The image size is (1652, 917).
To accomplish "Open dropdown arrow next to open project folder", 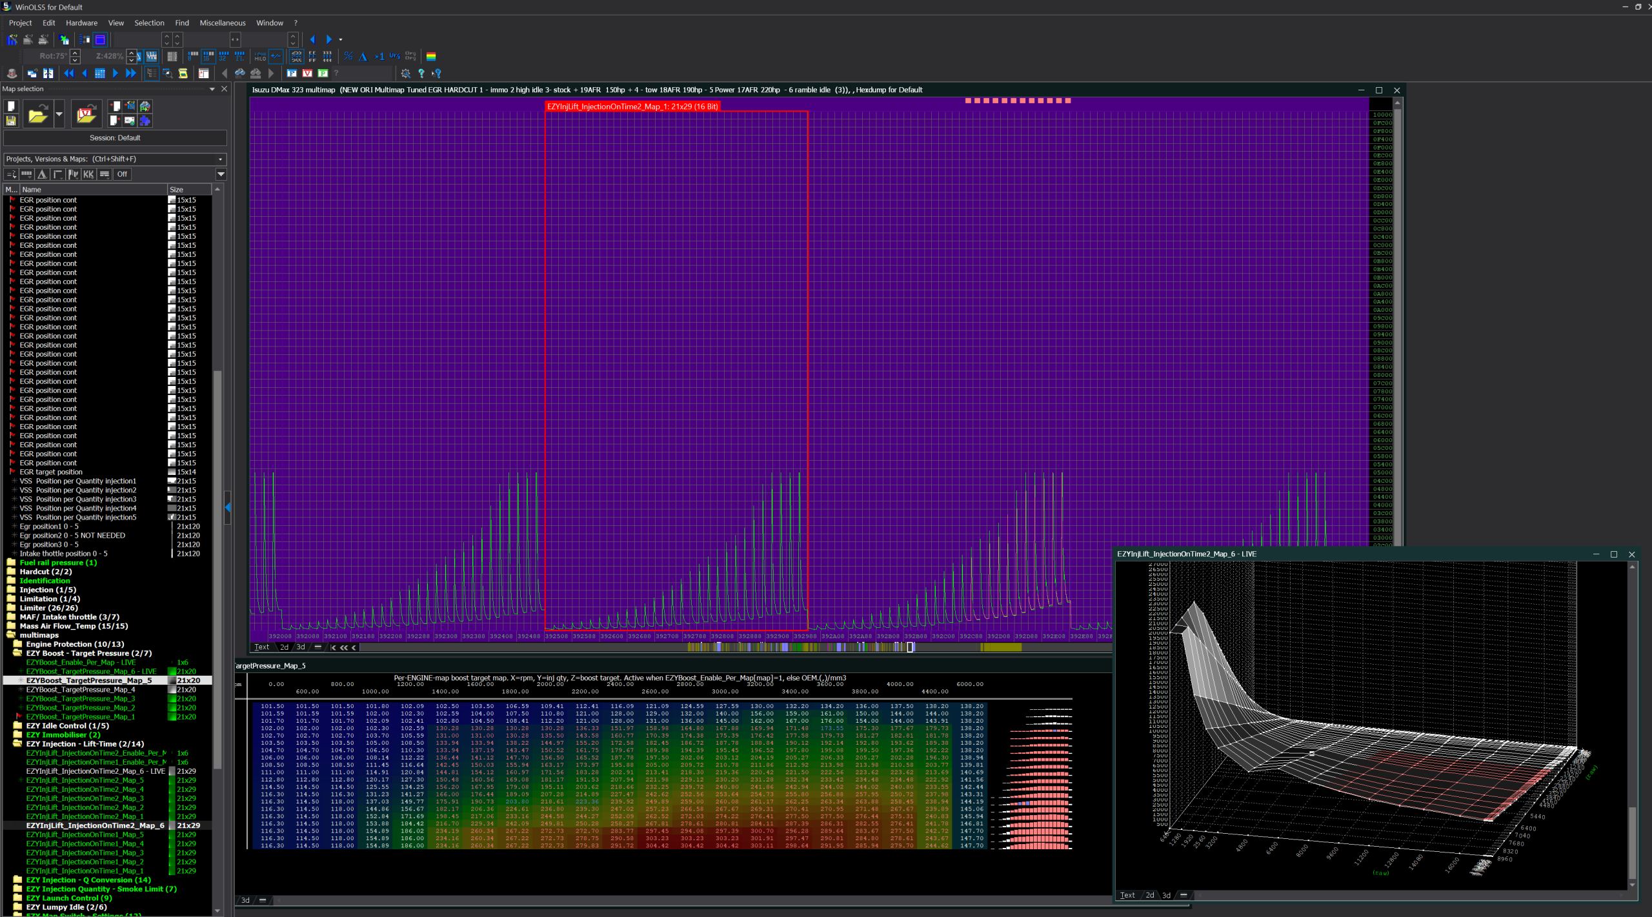I will (59, 114).
